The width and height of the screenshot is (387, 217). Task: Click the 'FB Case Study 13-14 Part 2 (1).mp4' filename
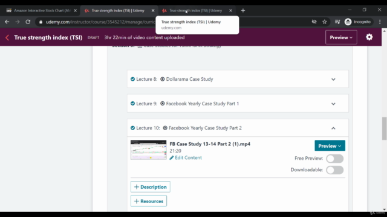tap(210, 144)
